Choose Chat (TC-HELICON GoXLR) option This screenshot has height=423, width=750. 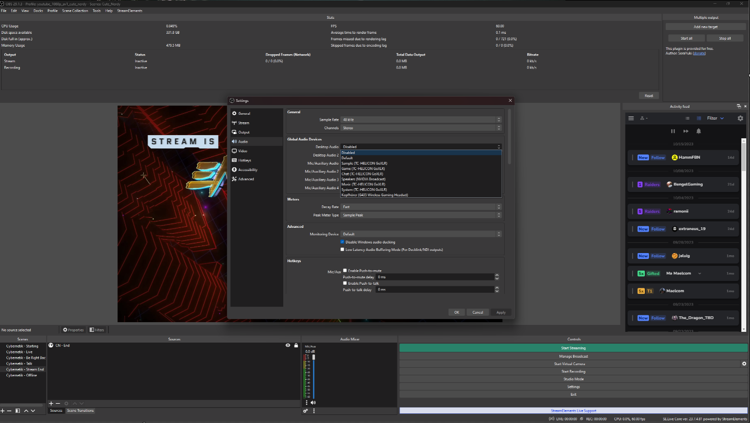point(421,174)
